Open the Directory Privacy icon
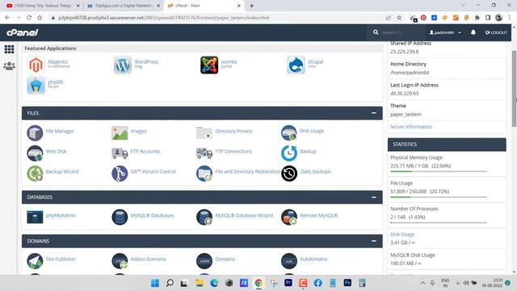Screen dimensions: 517x291 coord(204,133)
